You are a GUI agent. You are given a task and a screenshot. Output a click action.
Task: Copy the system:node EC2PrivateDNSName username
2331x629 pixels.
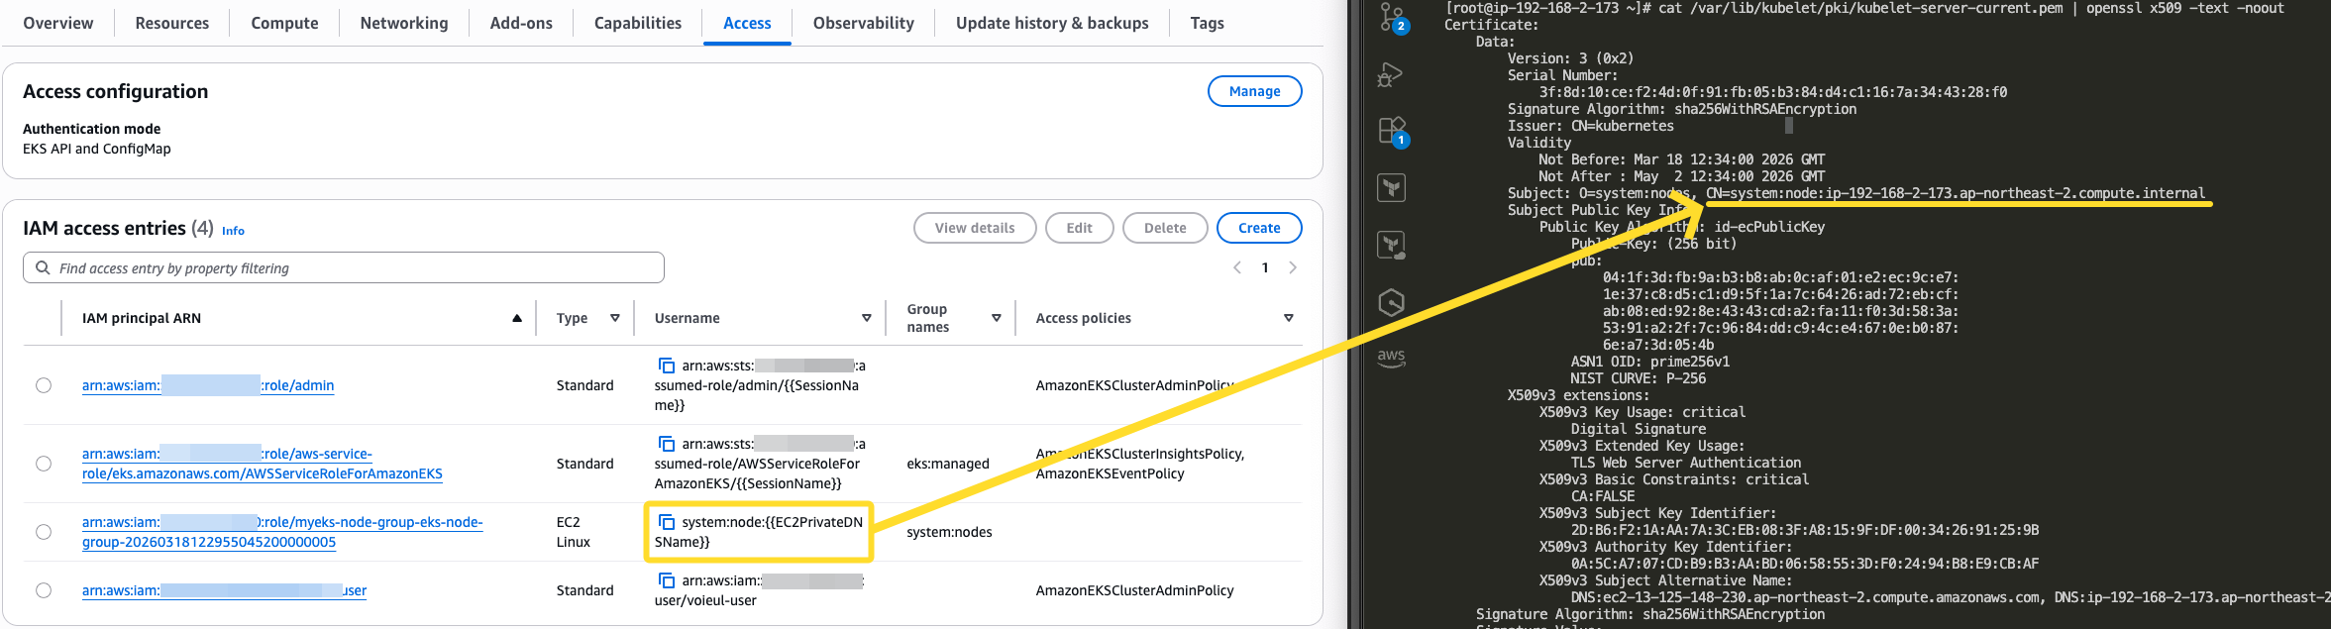(667, 522)
